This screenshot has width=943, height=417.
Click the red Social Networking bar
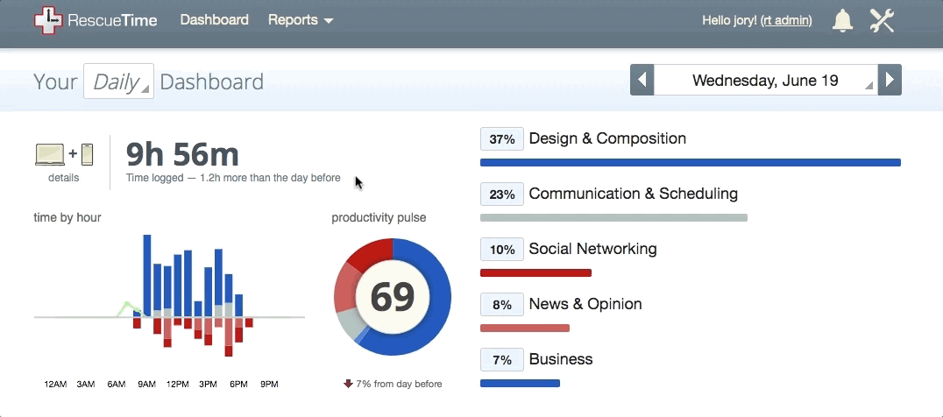coord(535,272)
